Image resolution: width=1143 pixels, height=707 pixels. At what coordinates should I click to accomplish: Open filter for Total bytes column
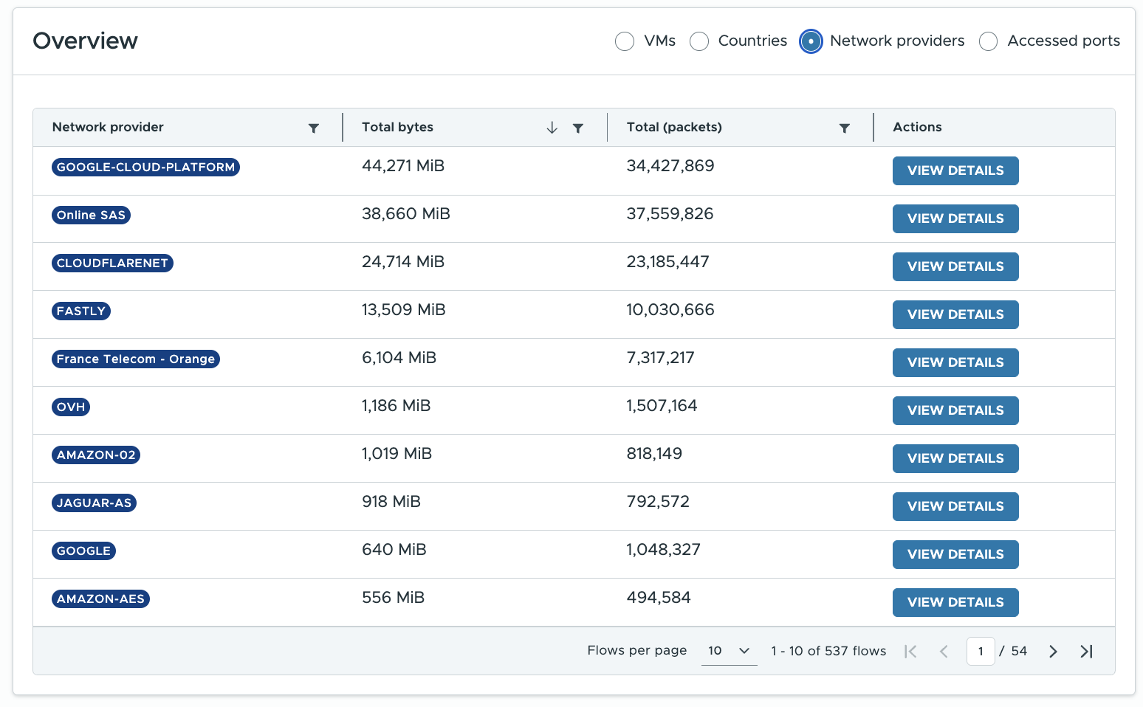pos(578,128)
